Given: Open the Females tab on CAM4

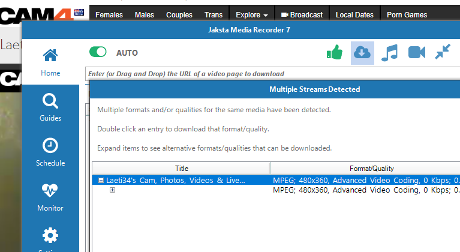Looking at the screenshot, I should click(109, 14).
